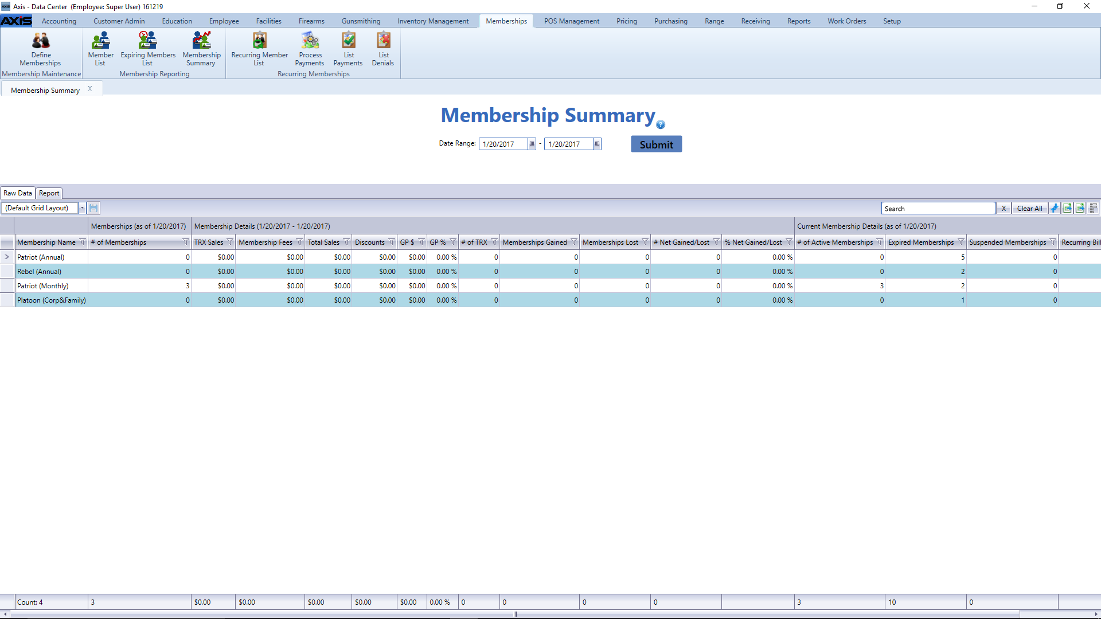Expand the Patriot (Annual) row indicator
Image resolution: width=1101 pixels, height=619 pixels.
pos(7,257)
